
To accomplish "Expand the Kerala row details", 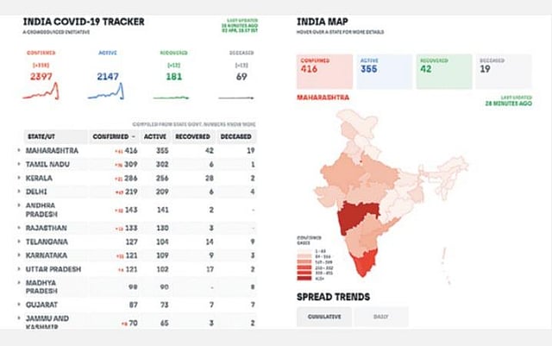I will click(18, 175).
